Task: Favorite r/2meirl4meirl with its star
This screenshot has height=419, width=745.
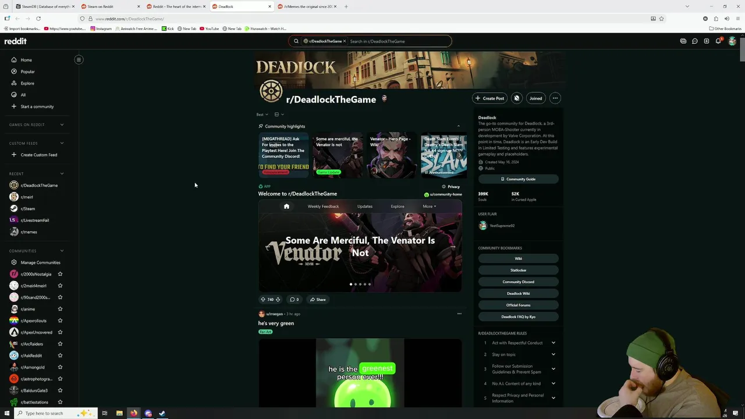Action: (x=60, y=286)
